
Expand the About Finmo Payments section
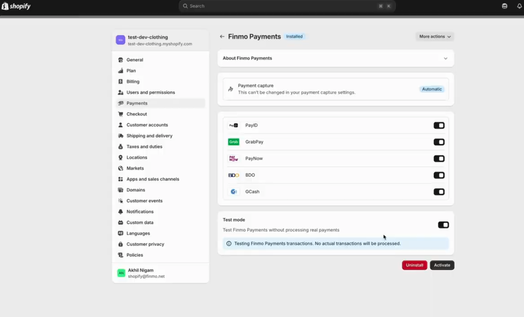(336, 58)
